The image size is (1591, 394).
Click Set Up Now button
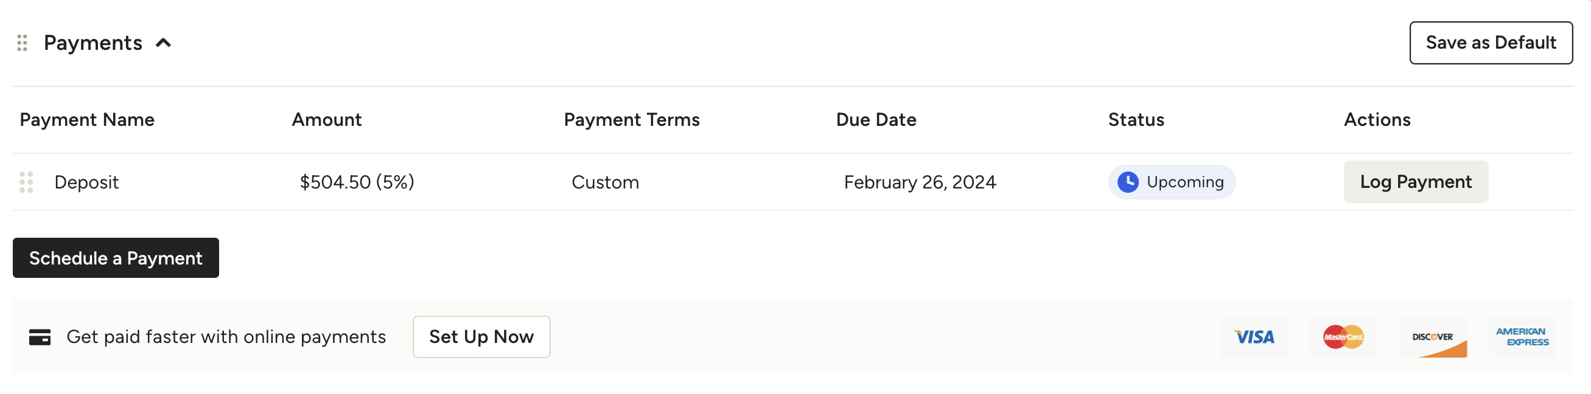pos(481,337)
